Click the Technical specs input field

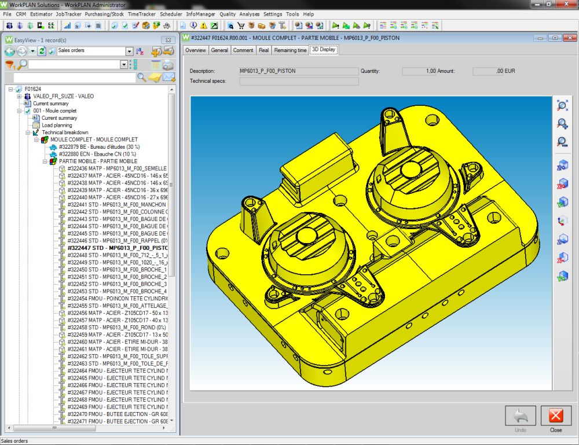[x=299, y=81]
